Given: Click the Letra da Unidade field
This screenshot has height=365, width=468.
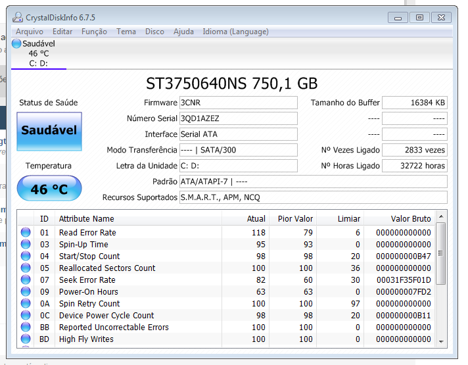Looking at the screenshot, I should [x=238, y=166].
